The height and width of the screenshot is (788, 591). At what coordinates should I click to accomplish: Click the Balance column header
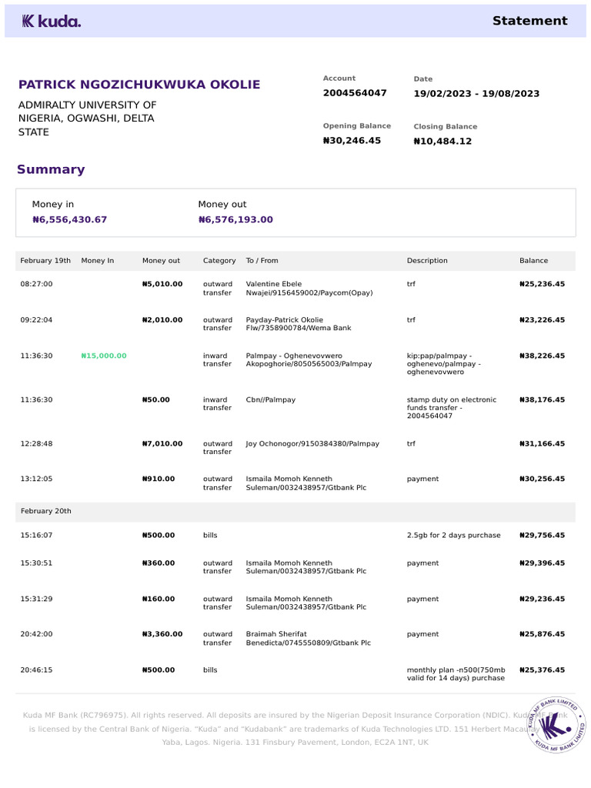pos(534,261)
